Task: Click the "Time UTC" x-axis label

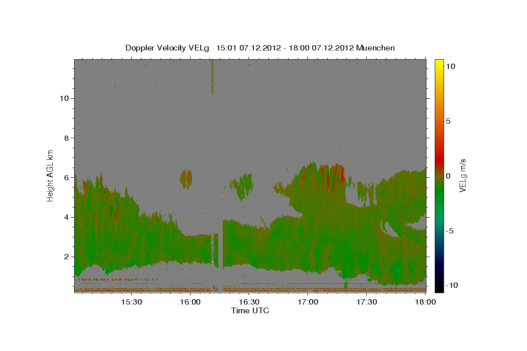Action: click(250, 311)
